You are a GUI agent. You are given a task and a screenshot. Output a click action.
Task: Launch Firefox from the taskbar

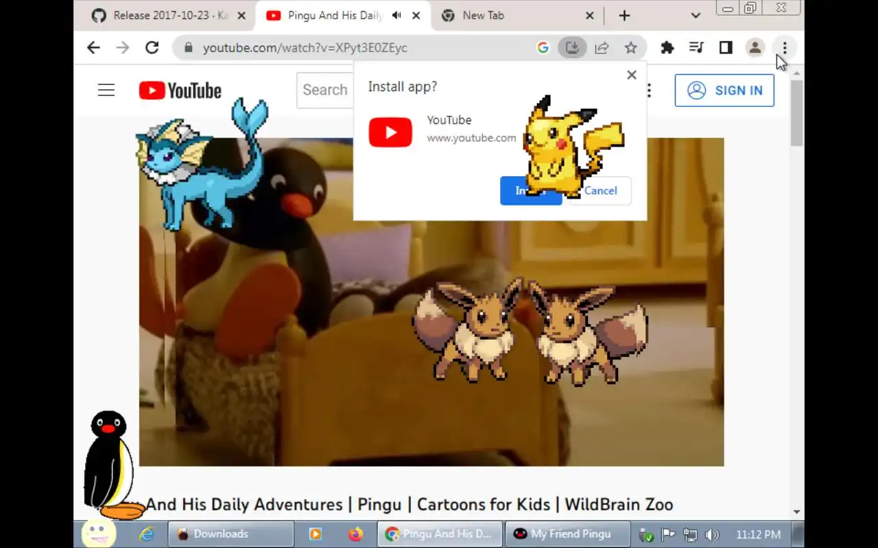pos(355,534)
